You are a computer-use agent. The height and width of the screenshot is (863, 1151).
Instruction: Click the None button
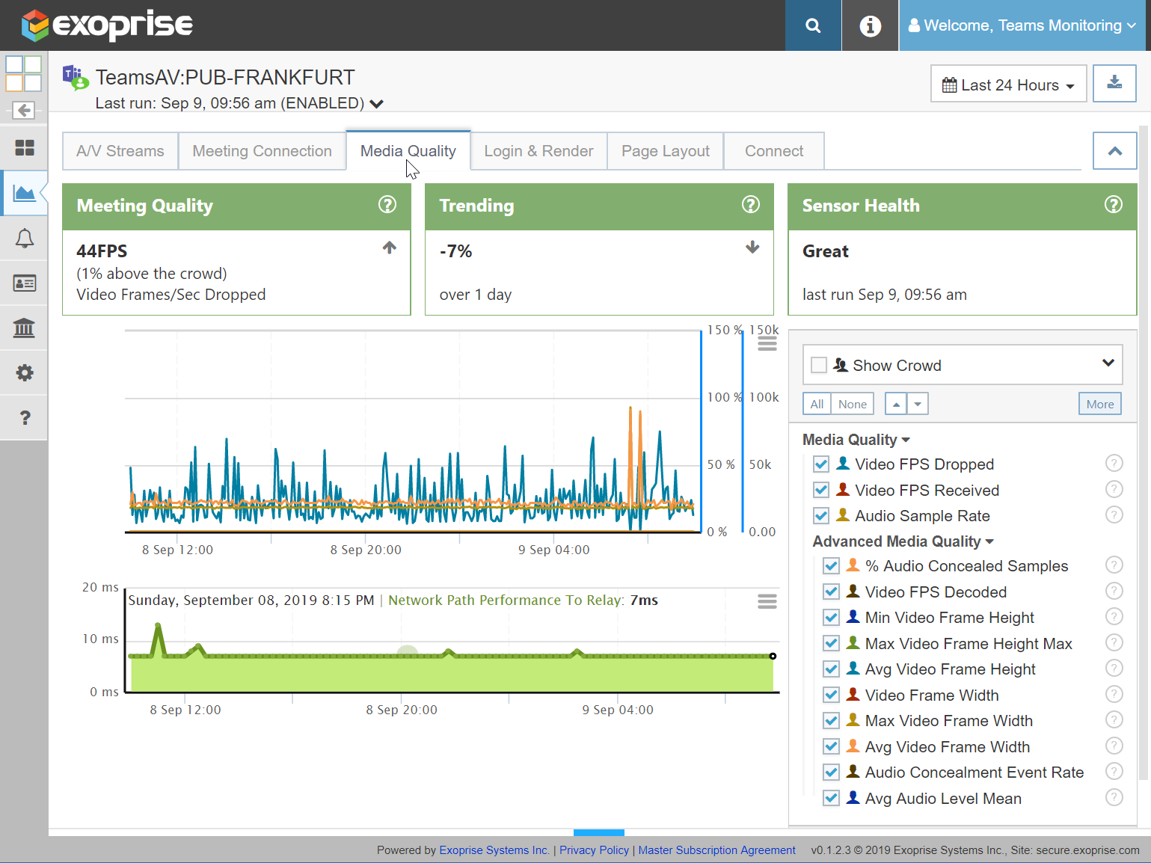point(853,404)
